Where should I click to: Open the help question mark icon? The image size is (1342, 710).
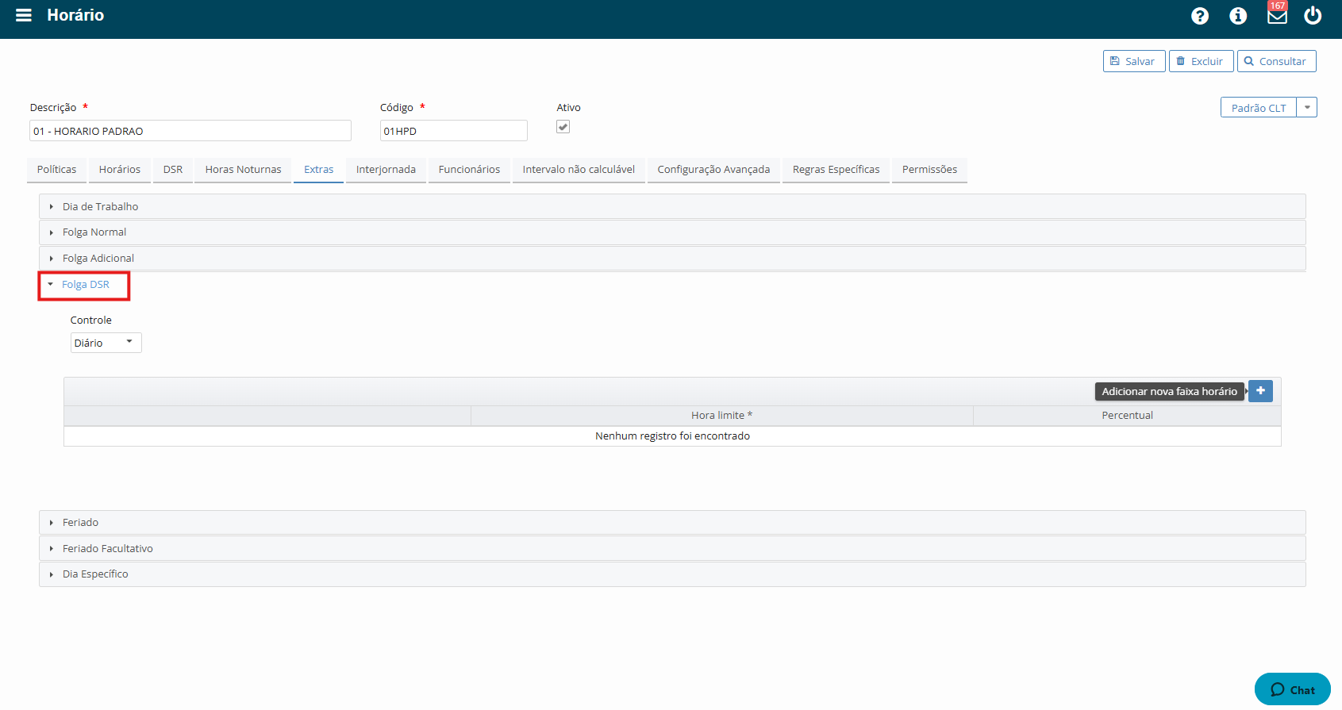coord(1200,16)
